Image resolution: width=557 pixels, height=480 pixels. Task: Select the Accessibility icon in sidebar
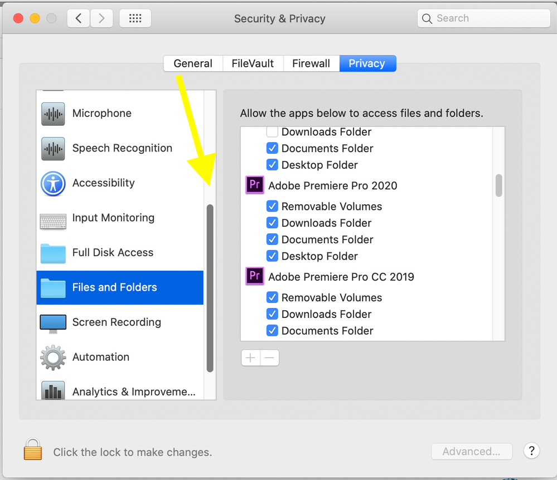(x=53, y=183)
